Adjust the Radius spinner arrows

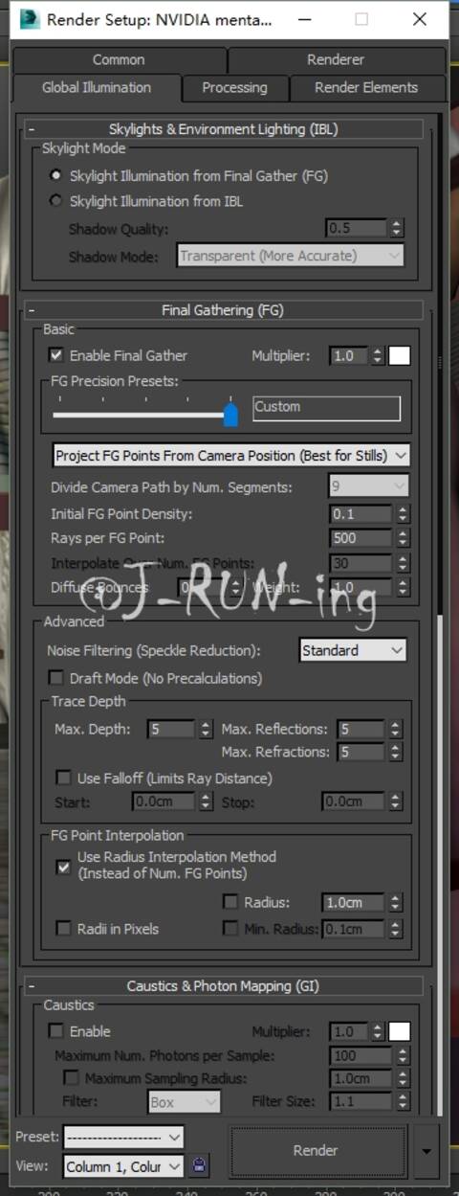point(396,902)
